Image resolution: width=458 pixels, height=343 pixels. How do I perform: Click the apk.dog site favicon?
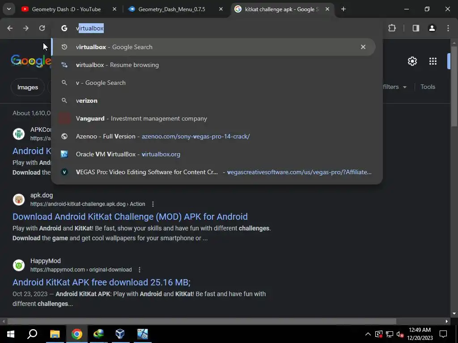19,200
